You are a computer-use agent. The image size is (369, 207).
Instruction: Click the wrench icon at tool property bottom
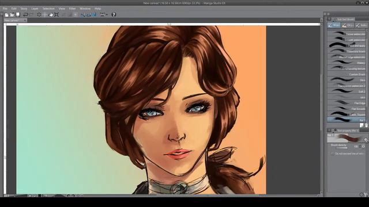click(366, 194)
